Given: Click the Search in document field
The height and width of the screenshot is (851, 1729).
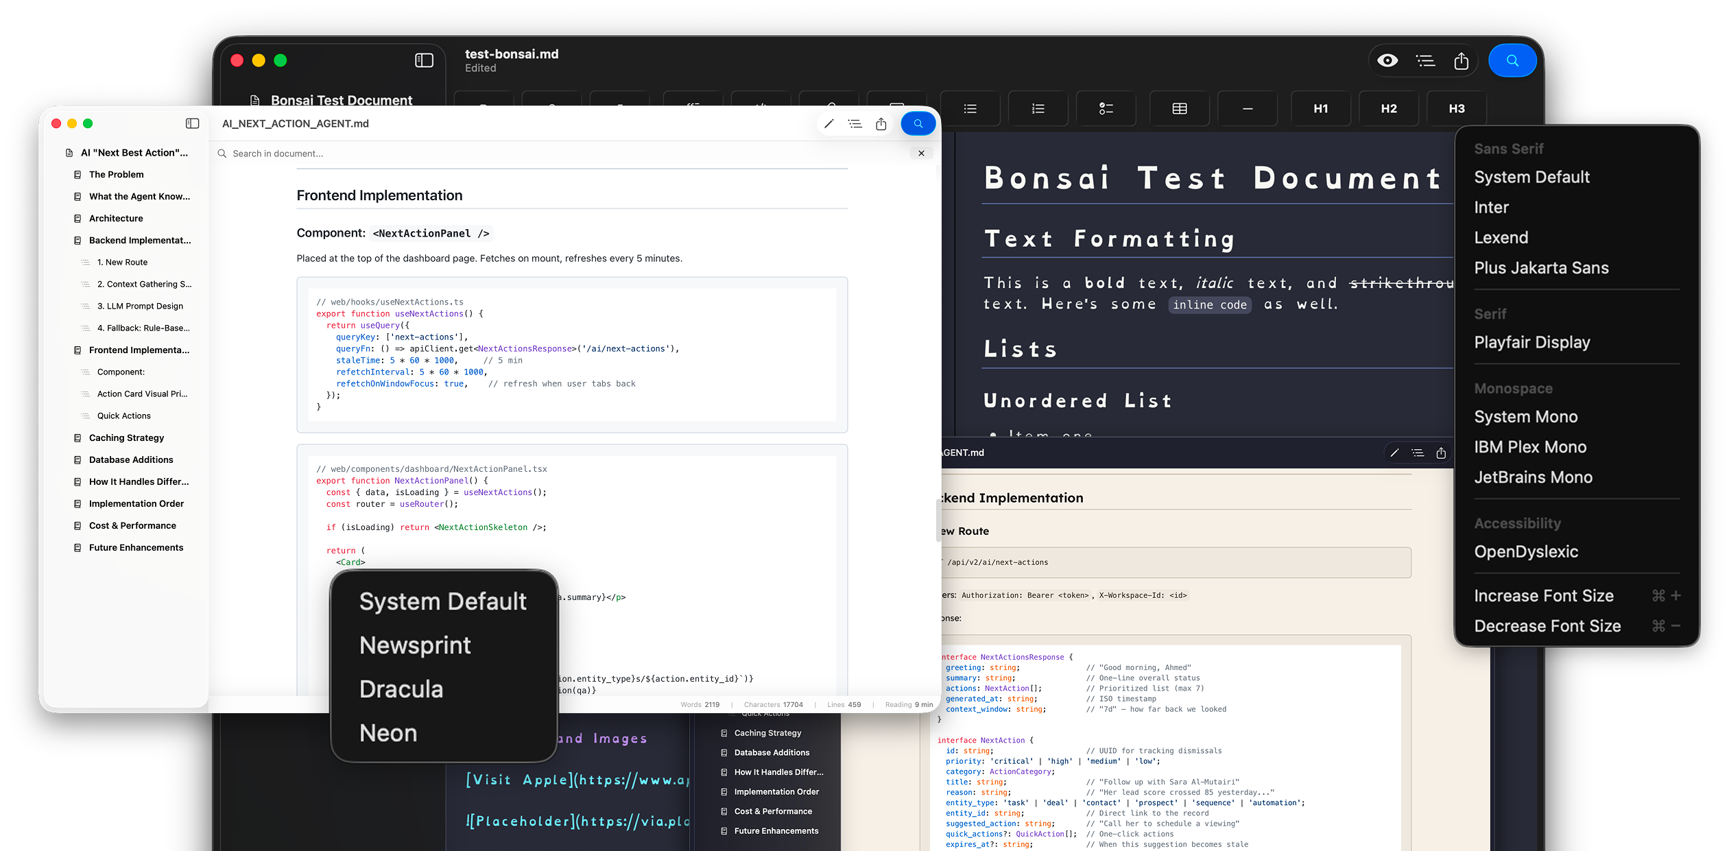Looking at the screenshot, I should 562,154.
